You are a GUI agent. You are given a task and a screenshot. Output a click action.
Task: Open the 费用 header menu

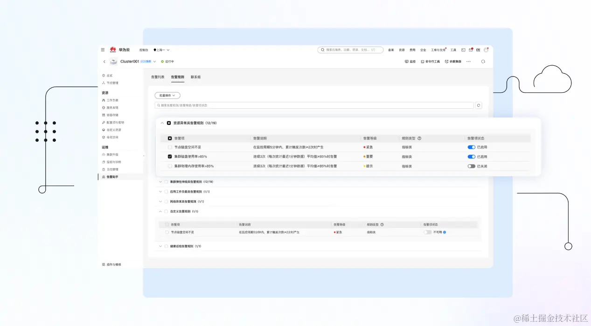(412, 50)
